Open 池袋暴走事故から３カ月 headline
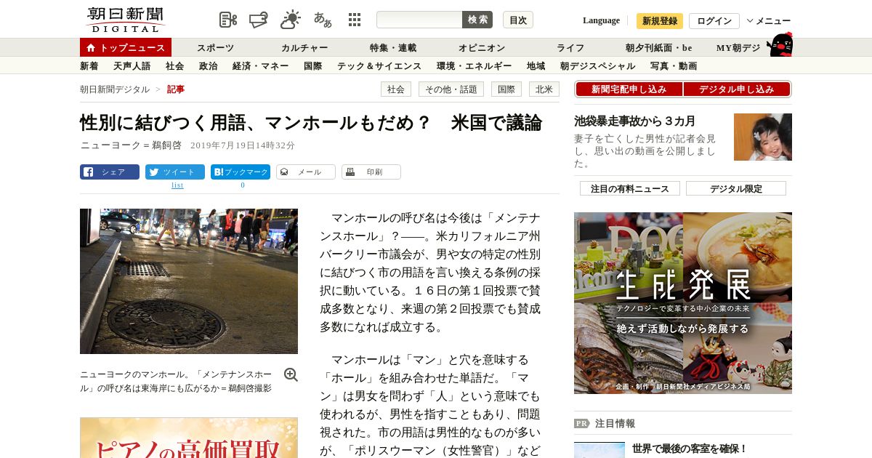Screen dimensions: 872x458 point(635,121)
